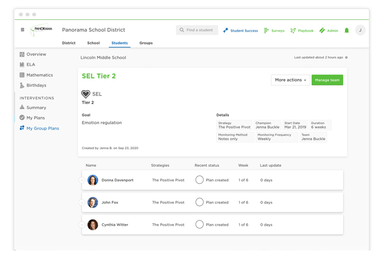The image size is (383, 262).
Task: Switch to the Groups tab
Action: click(146, 43)
